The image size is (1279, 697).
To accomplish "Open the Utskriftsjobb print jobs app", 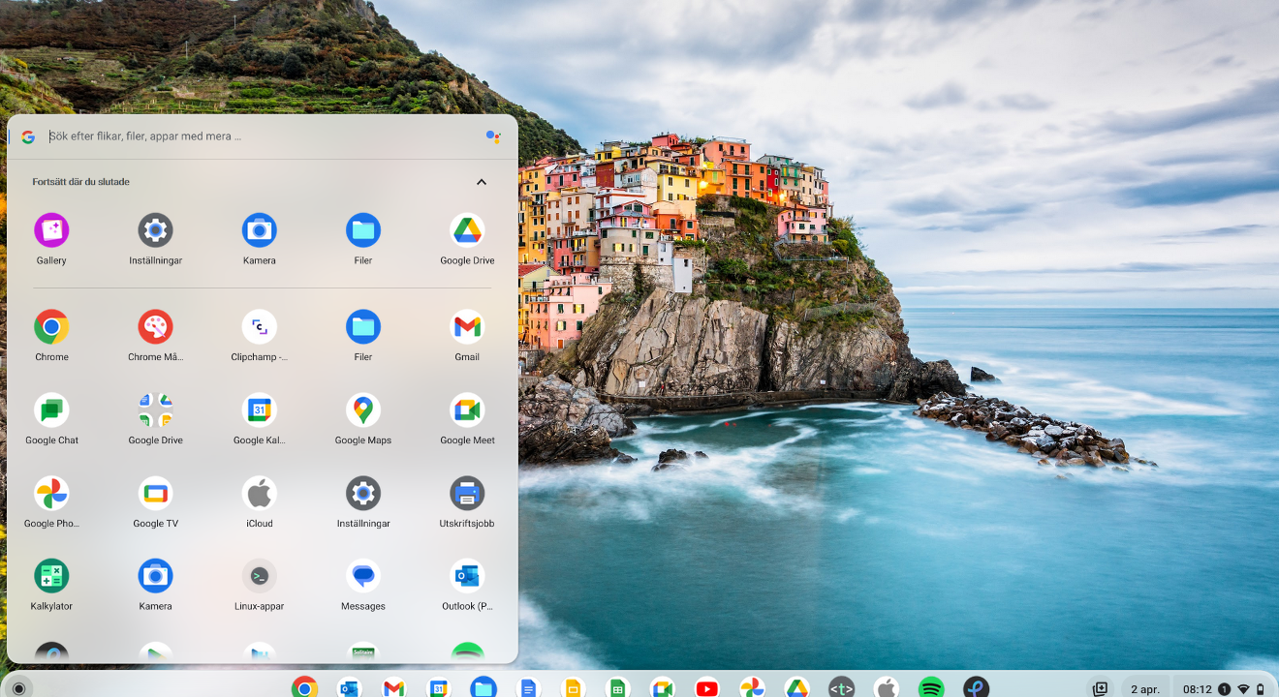I will pos(467,494).
